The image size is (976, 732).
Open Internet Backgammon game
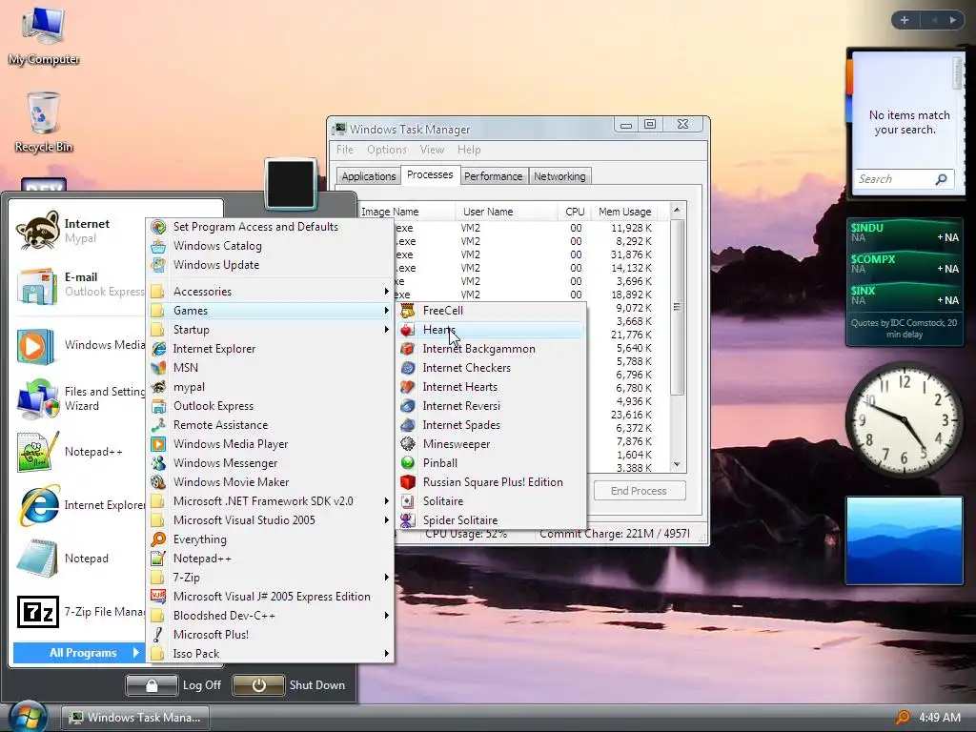tap(492, 349)
